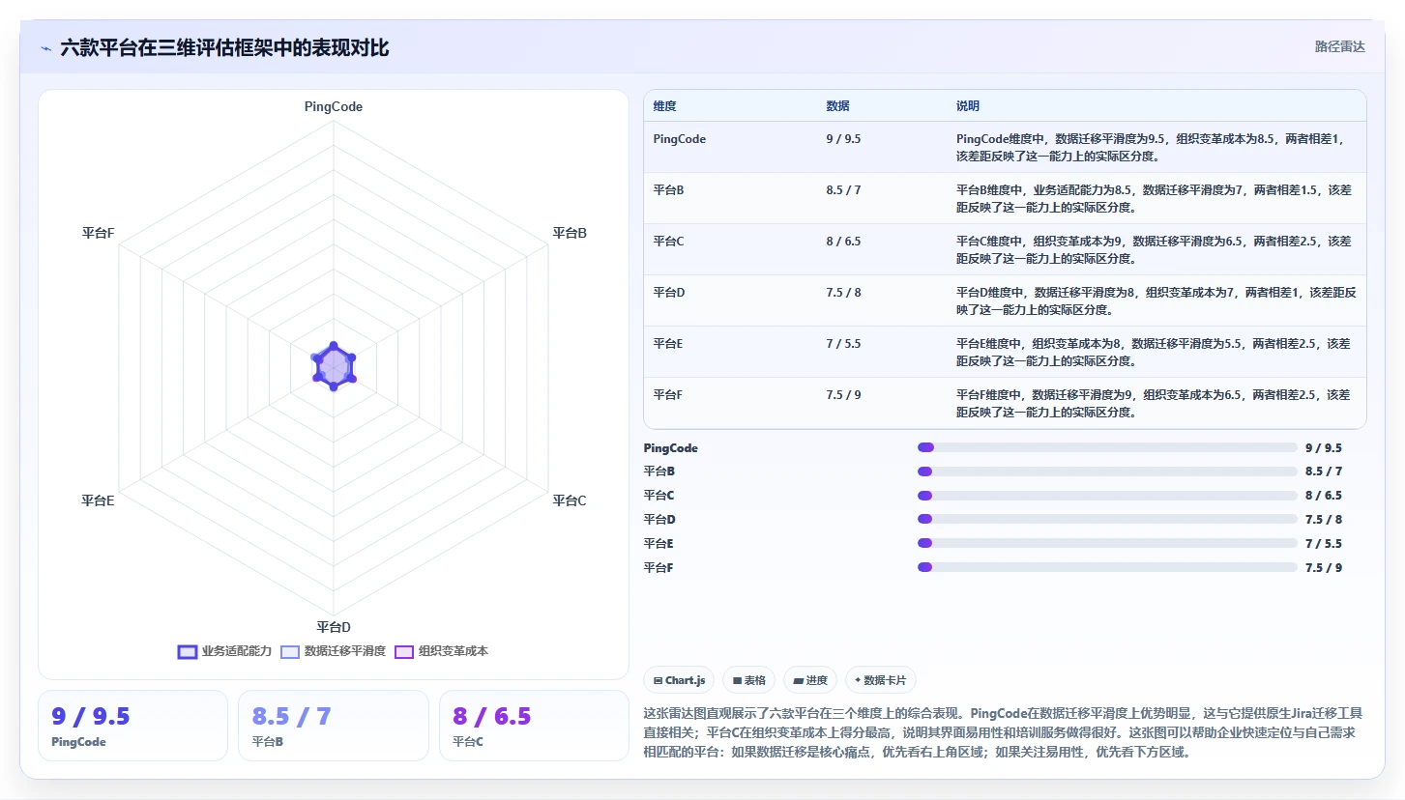
Task: Click the 平台F progress bar
Action: (x=1107, y=567)
